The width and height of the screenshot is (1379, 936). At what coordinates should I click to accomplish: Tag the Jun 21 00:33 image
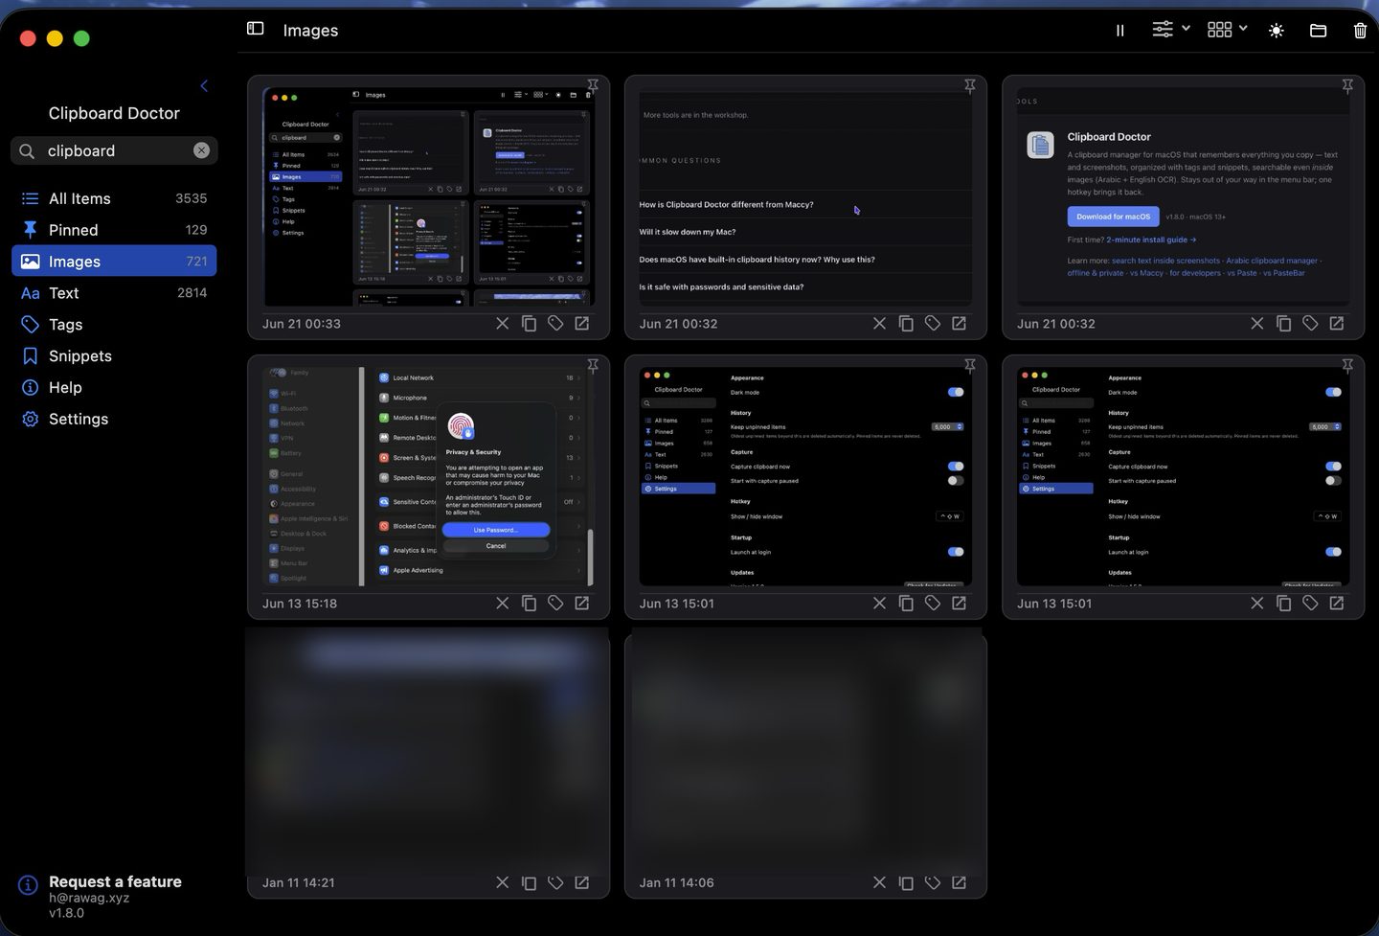tap(555, 324)
